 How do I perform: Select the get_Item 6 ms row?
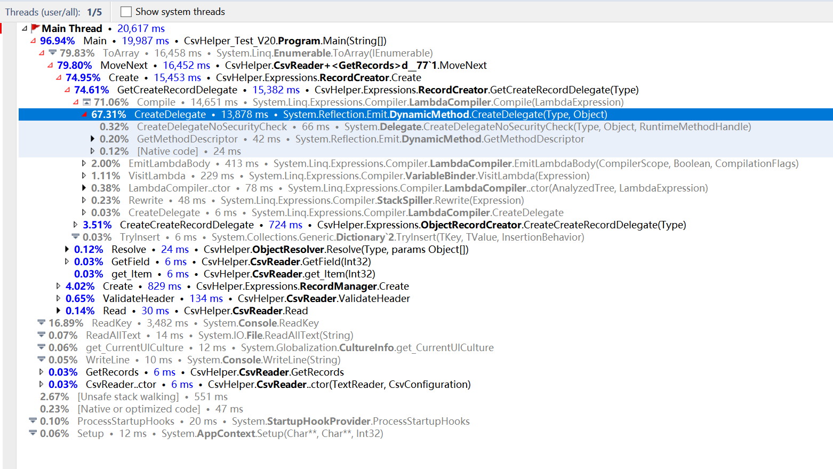click(x=426, y=274)
